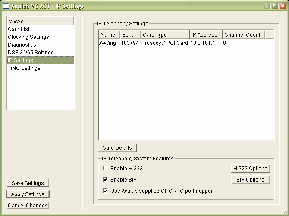This screenshot has height=216, width=289.
Task: Click the Card Details button
Action: point(117,148)
